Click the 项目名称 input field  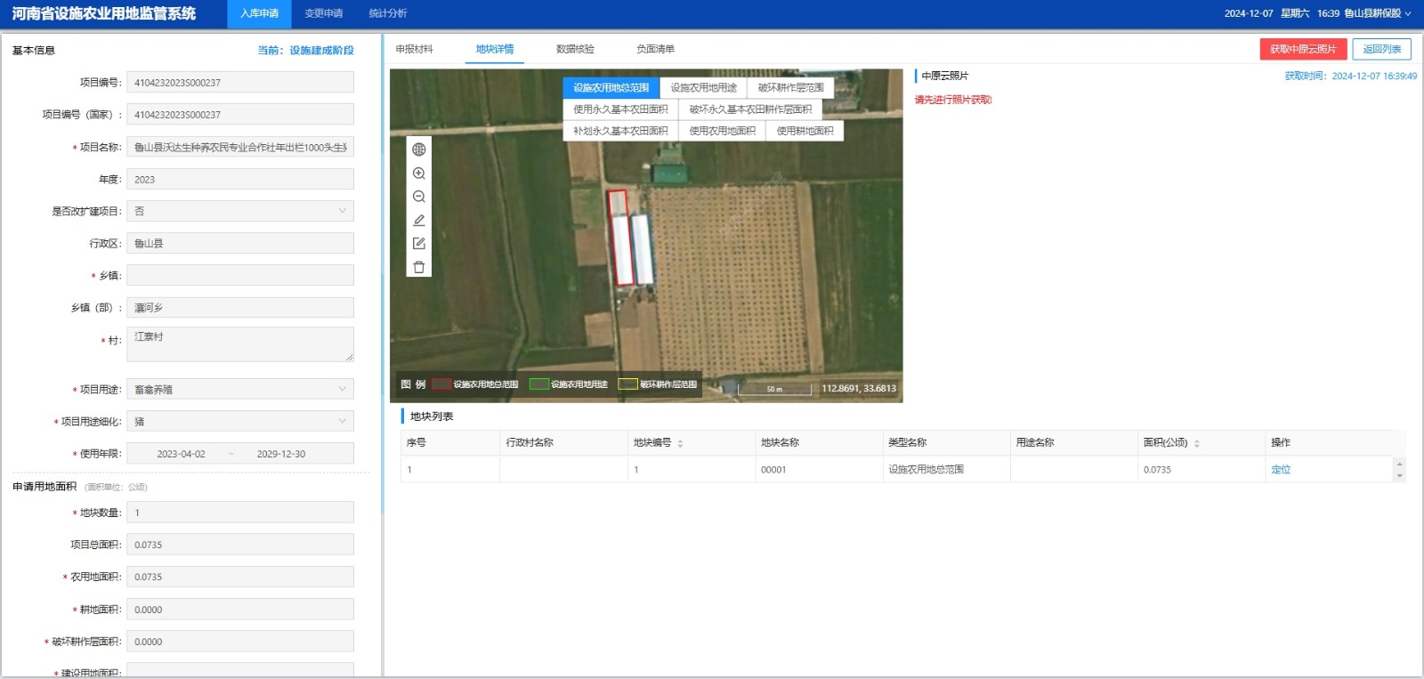click(240, 147)
